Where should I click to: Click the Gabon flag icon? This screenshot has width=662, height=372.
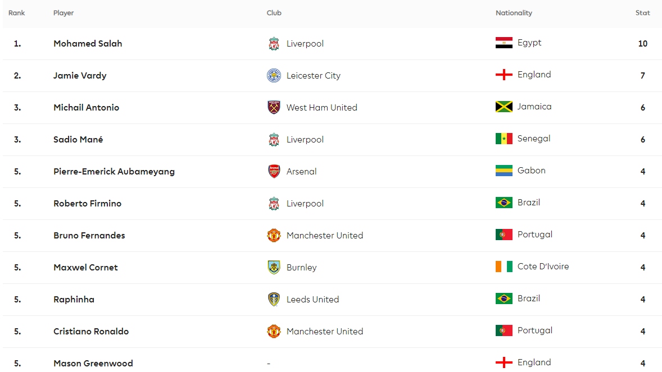pos(504,171)
